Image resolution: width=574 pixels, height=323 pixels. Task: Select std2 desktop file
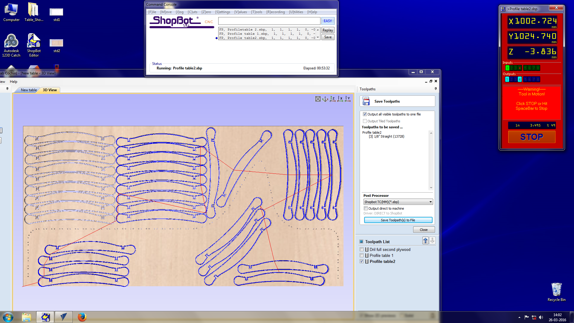[57, 46]
